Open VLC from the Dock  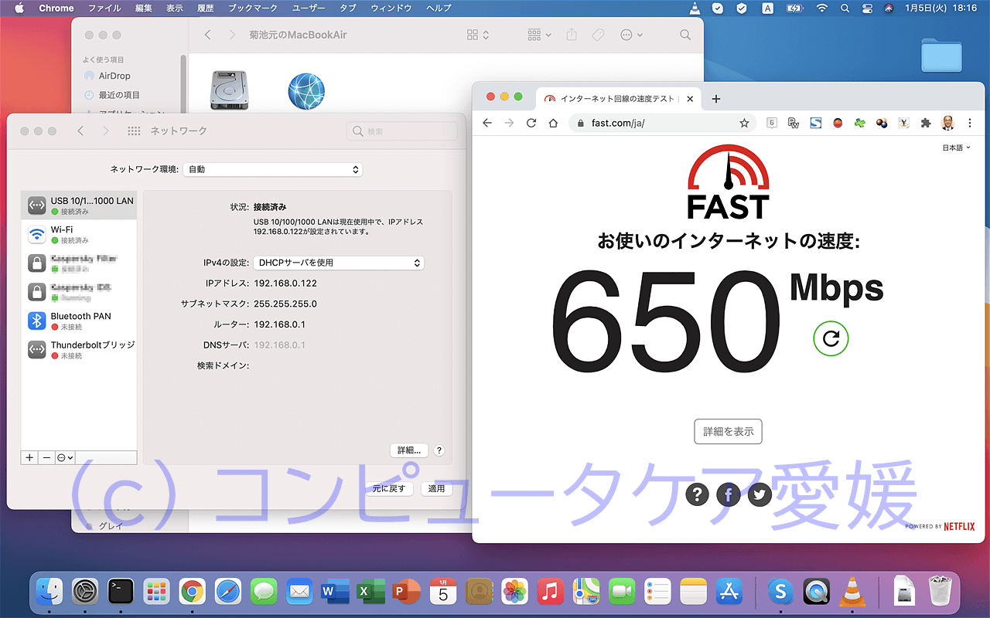tap(853, 592)
